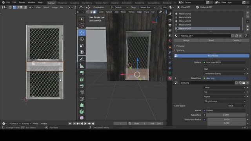The height and width of the screenshot is (141, 251).
Task: Toggle Use Nodes for the material
Action: (212, 56)
